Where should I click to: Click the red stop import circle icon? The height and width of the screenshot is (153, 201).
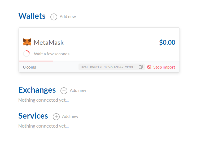(x=149, y=67)
